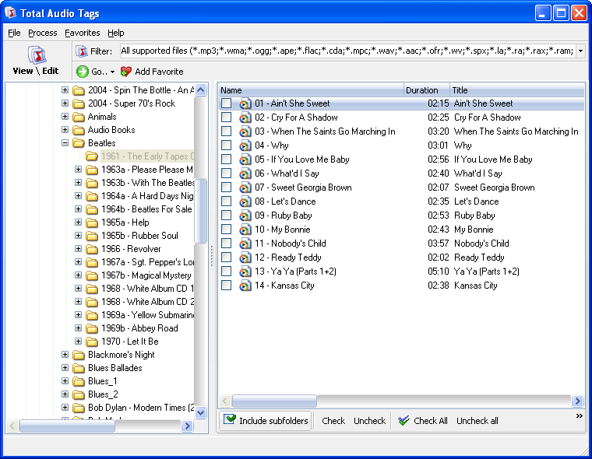Click the audio file icon for 01 - Ain't She Sweet
Image resolution: width=592 pixels, height=459 pixels.
245,103
